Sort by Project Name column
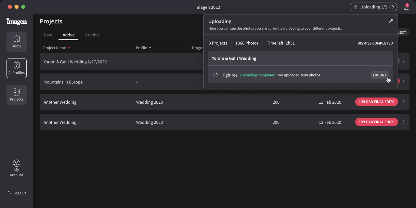The width and height of the screenshot is (416, 208). coord(57,48)
